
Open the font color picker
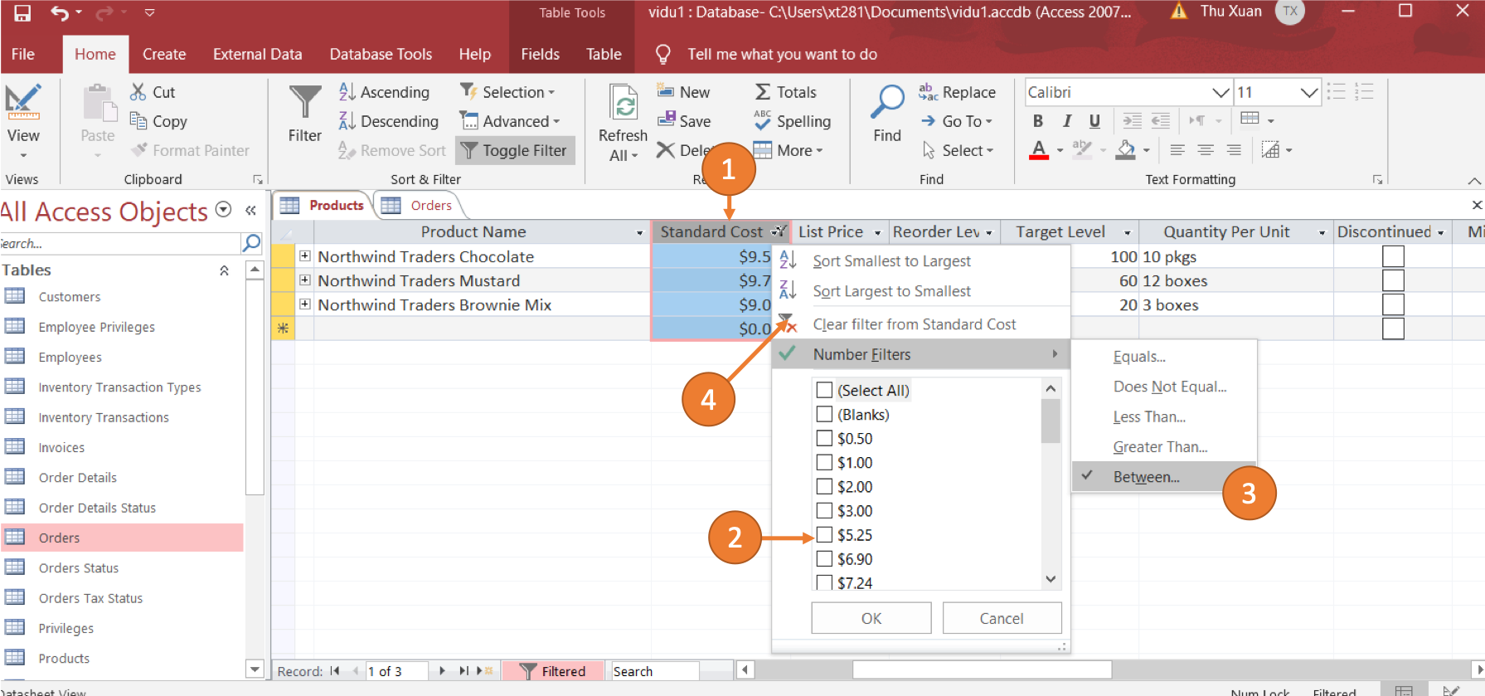1060,150
